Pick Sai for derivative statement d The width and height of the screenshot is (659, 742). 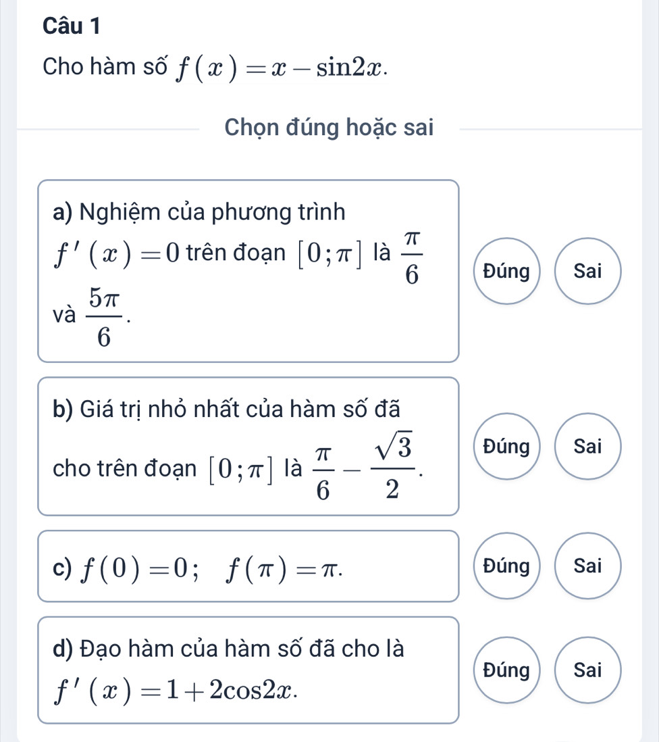click(x=587, y=670)
